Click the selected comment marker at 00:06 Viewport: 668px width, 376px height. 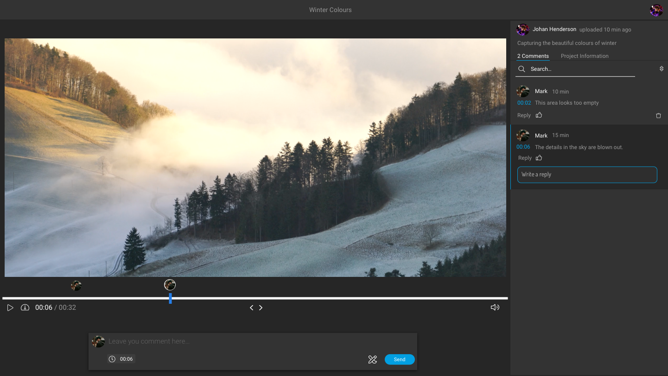pos(170,285)
